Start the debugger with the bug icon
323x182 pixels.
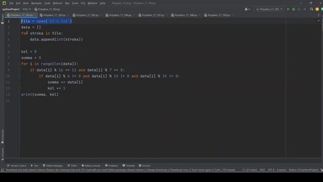click(x=294, y=9)
